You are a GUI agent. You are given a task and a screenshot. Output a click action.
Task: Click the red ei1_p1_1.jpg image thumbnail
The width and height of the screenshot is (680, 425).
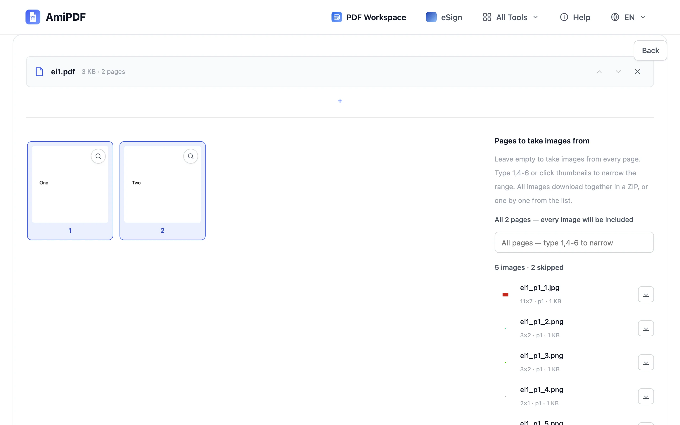pos(505,295)
